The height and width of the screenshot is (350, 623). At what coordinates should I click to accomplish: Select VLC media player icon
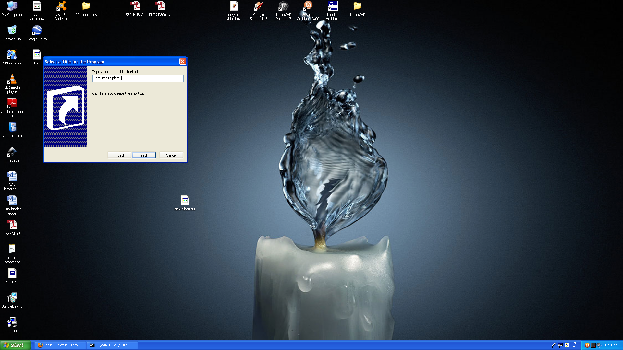[12, 84]
